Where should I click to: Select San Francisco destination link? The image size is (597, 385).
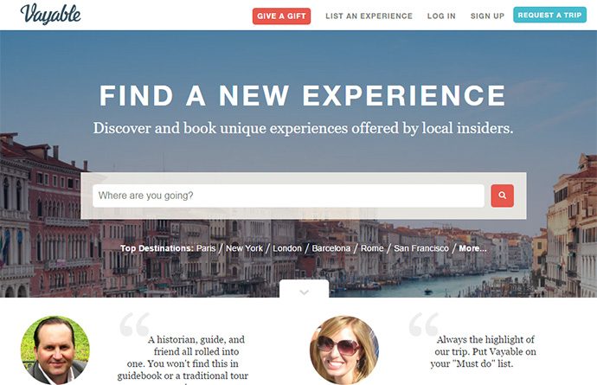pyautogui.click(x=421, y=248)
